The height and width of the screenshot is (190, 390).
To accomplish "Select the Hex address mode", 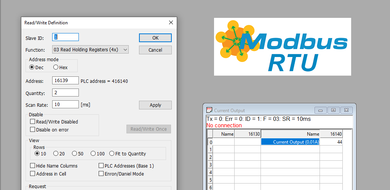I will pos(61,67).
